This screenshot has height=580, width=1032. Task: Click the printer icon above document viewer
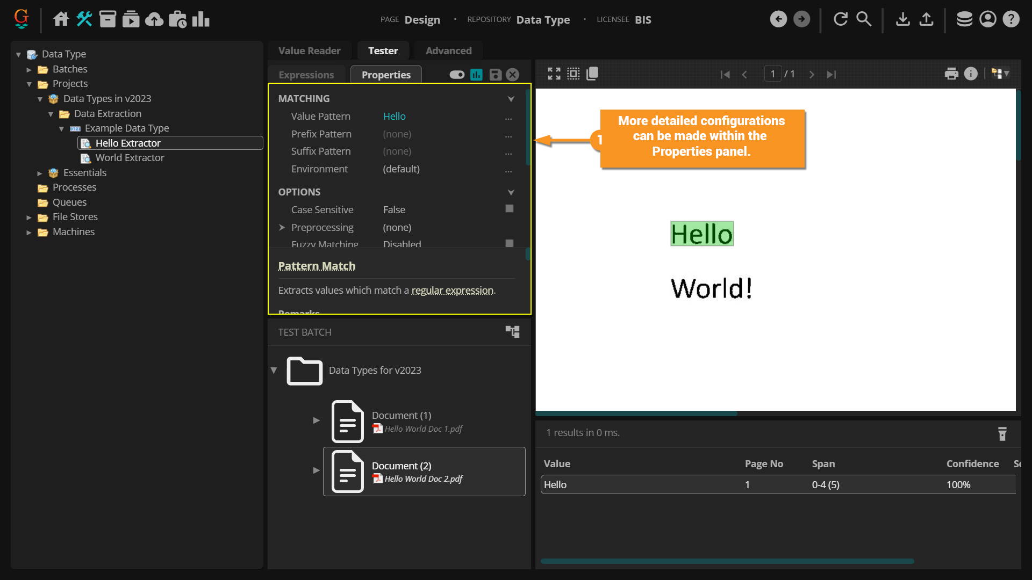click(951, 74)
